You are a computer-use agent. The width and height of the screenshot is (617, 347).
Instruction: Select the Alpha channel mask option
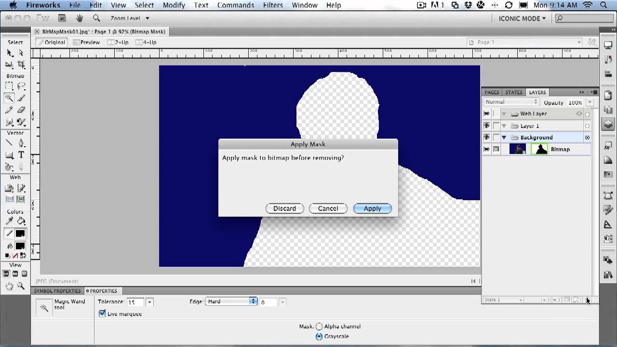[x=319, y=326]
